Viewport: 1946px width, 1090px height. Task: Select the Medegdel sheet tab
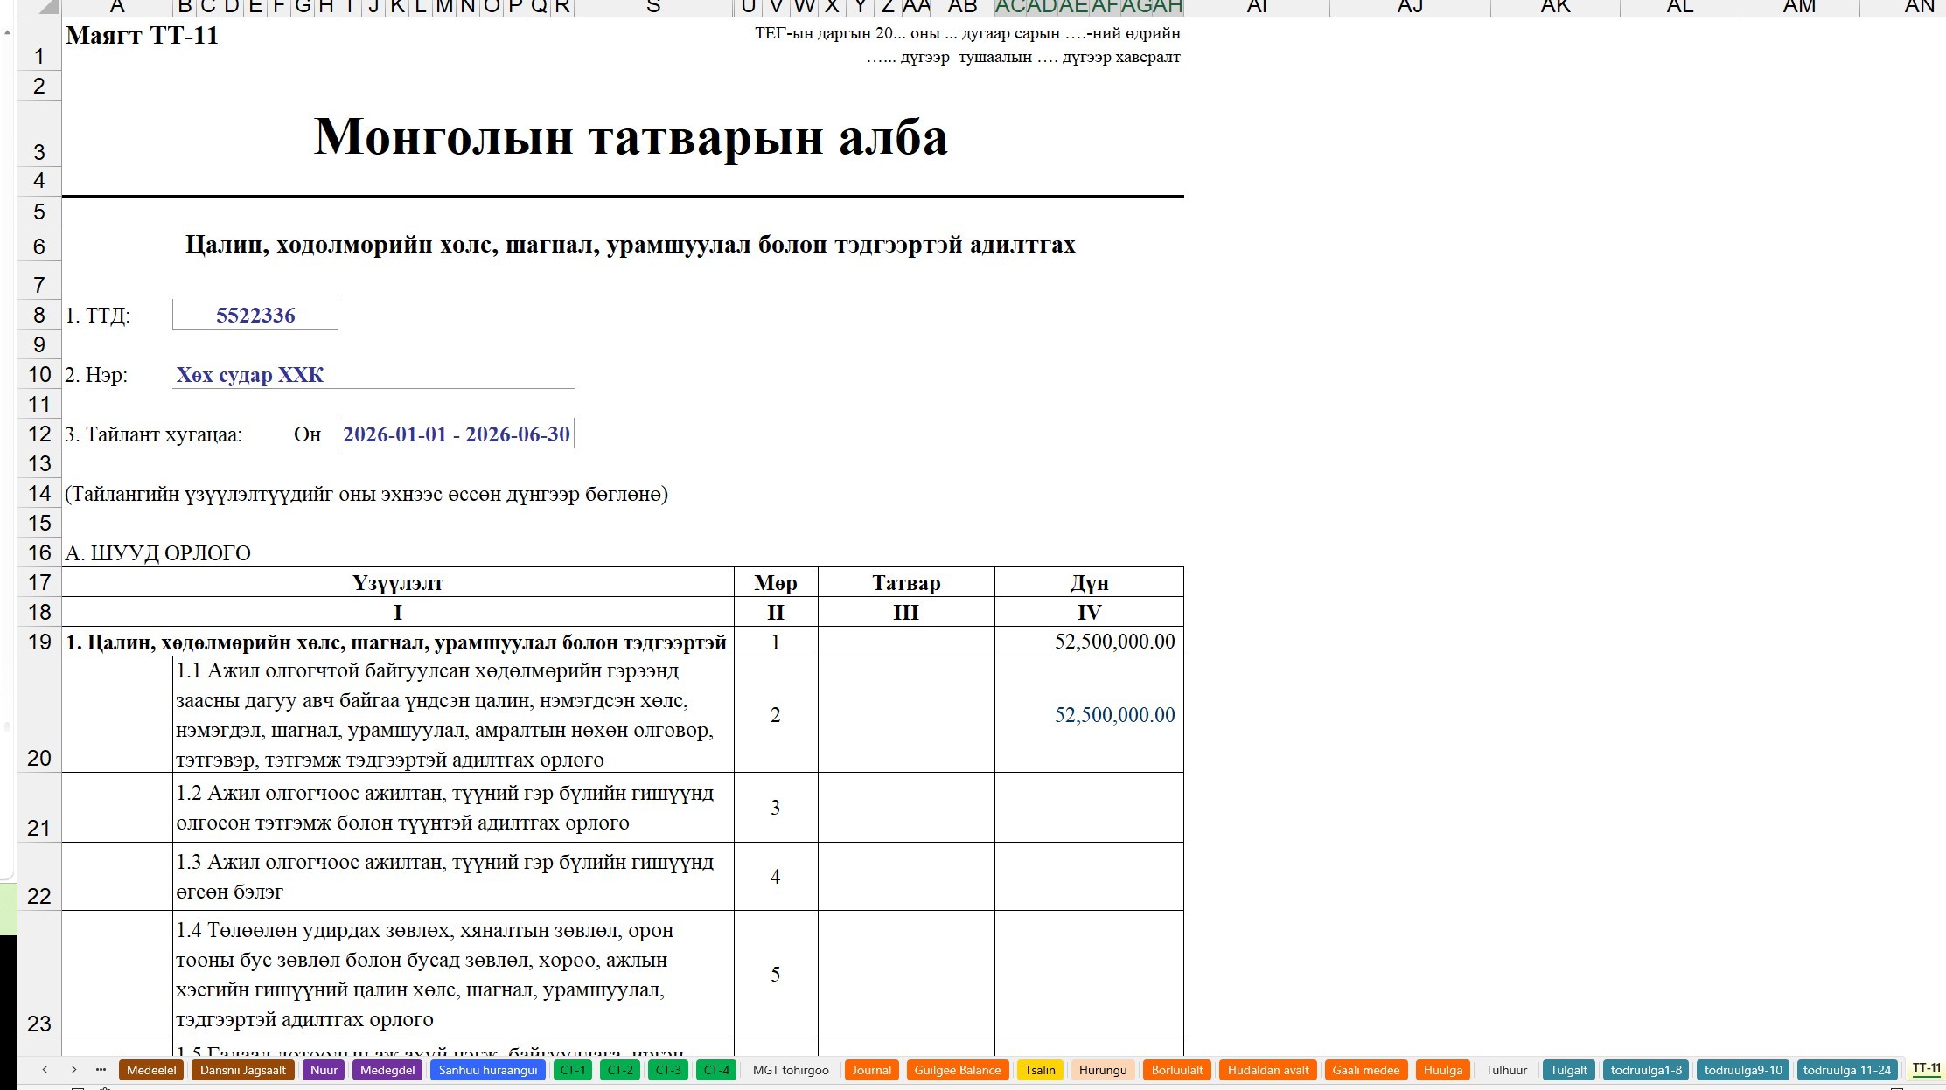pos(387,1070)
